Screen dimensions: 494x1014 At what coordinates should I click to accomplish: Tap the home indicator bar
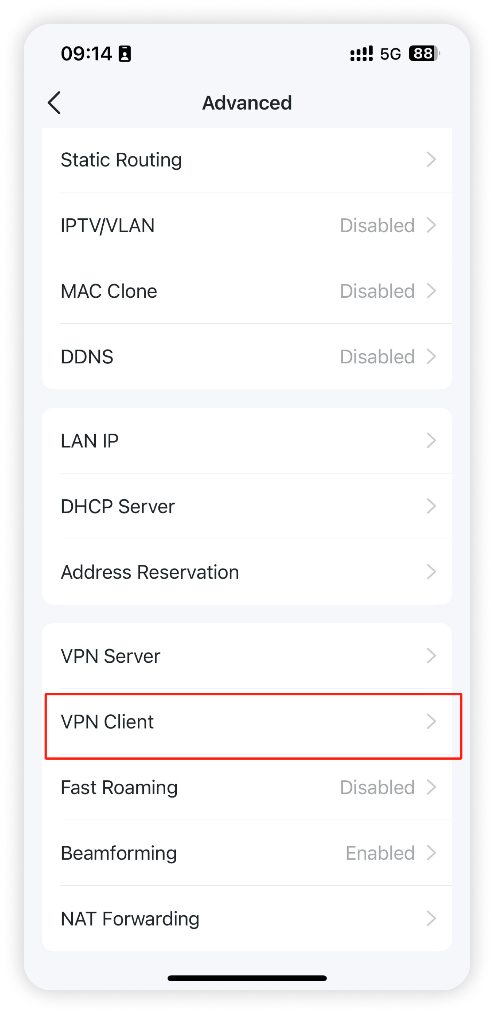[x=247, y=978]
